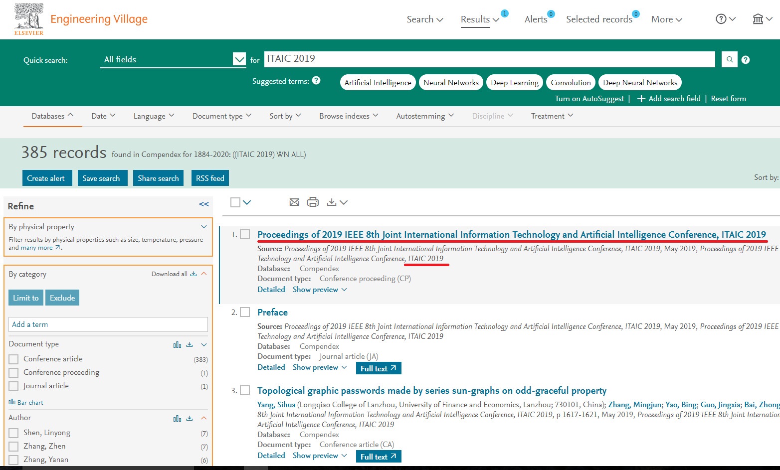The height and width of the screenshot is (470, 780).
Task: Download Document type facet data icon
Action: (190, 344)
